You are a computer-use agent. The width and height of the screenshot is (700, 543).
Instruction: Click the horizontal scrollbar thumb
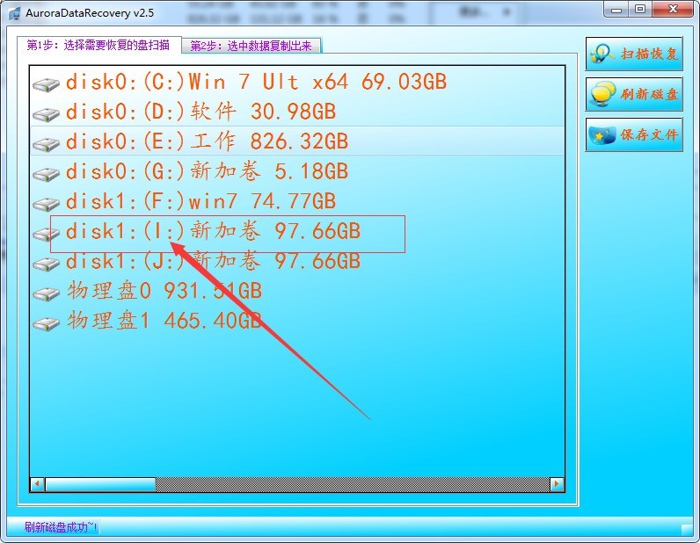coord(100,484)
